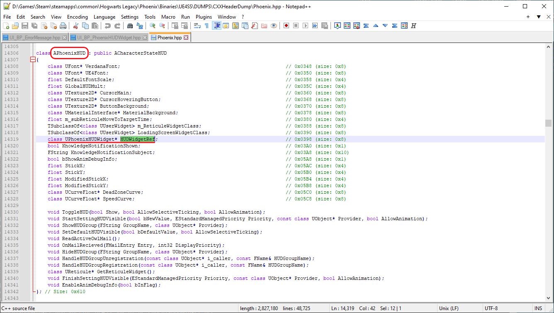Image resolution: width=554 pixels, height=313 pixels.
Task: Open the question mark help menu
Action: [x=243, y=17]
